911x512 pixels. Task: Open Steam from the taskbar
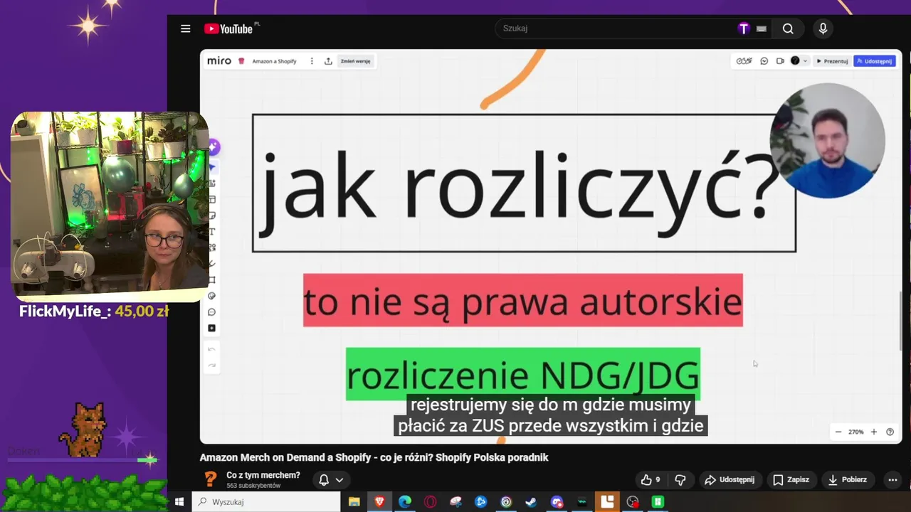pyautogui.click(x=531, y=501)
